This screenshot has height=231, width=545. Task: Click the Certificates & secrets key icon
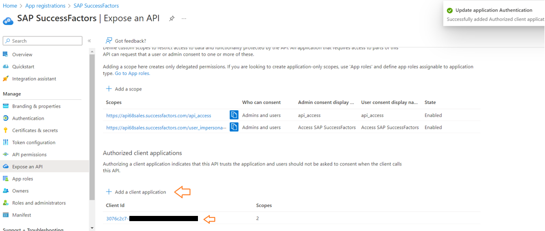[x=6, y=131]
